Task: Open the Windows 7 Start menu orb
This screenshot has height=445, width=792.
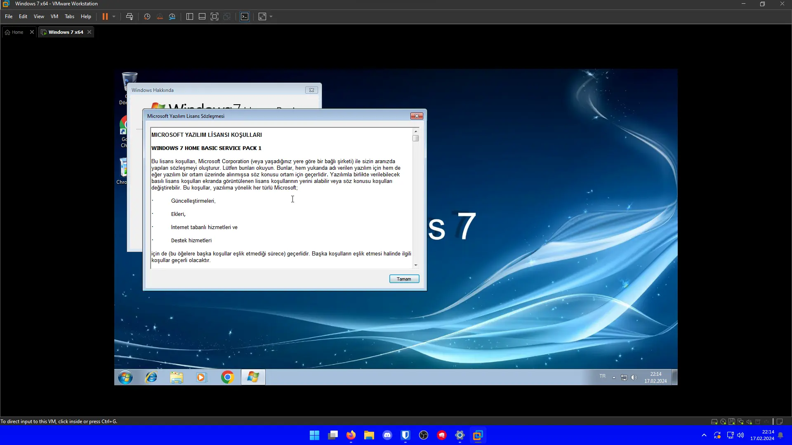Action: coord(125,377)
